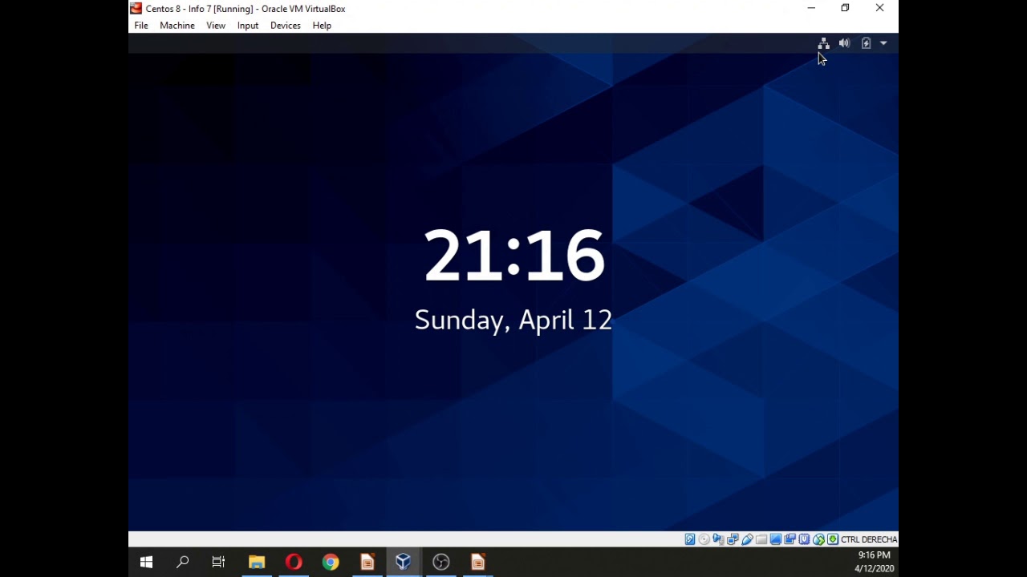Expand the CentOS system menu arrow

tap(883, 43)
